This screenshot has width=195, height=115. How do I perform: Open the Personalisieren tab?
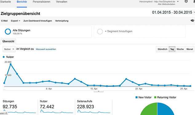[42, 2]
